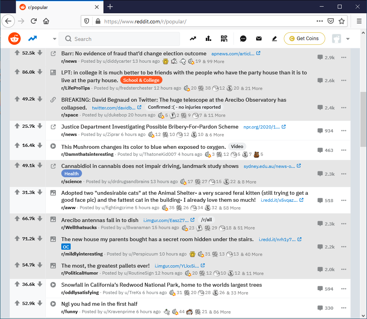Image resolution: width=367 pixels, height=319 pixels.
Task: Open the Popular feed trending icon
Action: pos(32,39)
